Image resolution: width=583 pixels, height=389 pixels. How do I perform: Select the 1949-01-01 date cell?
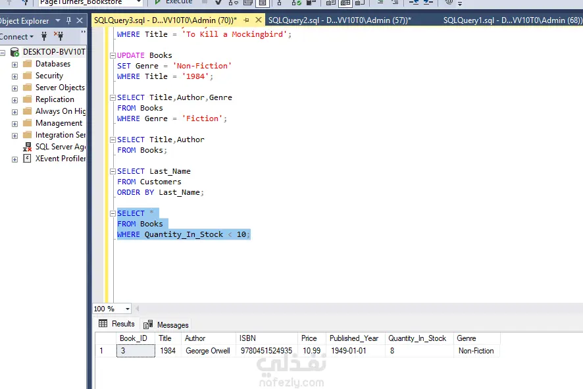coord(355,351)
